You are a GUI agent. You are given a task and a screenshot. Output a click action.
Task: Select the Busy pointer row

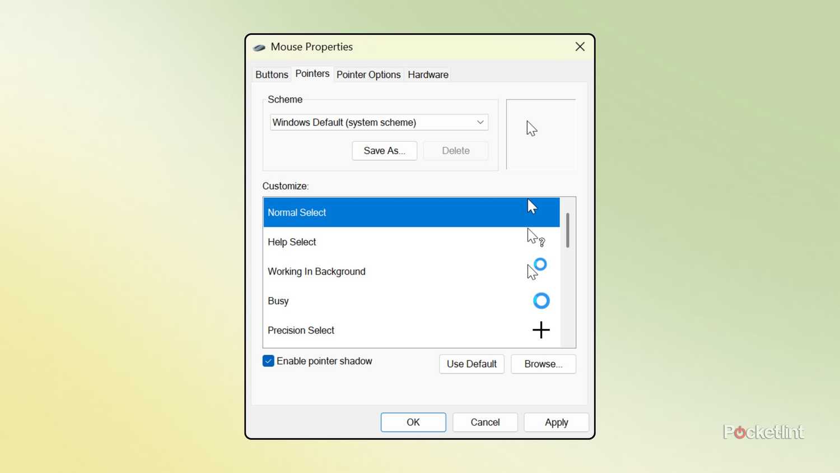[412, 301]
